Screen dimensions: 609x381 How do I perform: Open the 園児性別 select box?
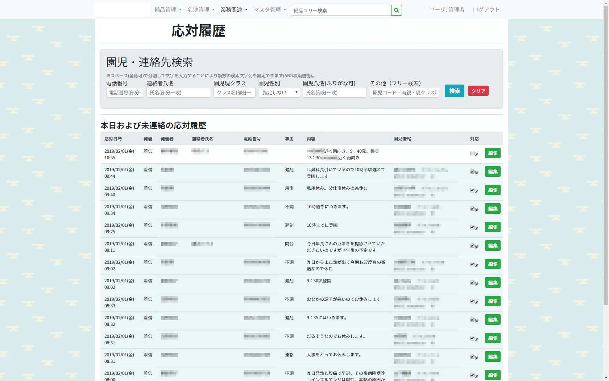coord(279,93)
